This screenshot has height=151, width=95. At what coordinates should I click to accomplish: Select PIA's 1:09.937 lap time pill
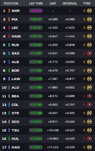click(36, 19)
